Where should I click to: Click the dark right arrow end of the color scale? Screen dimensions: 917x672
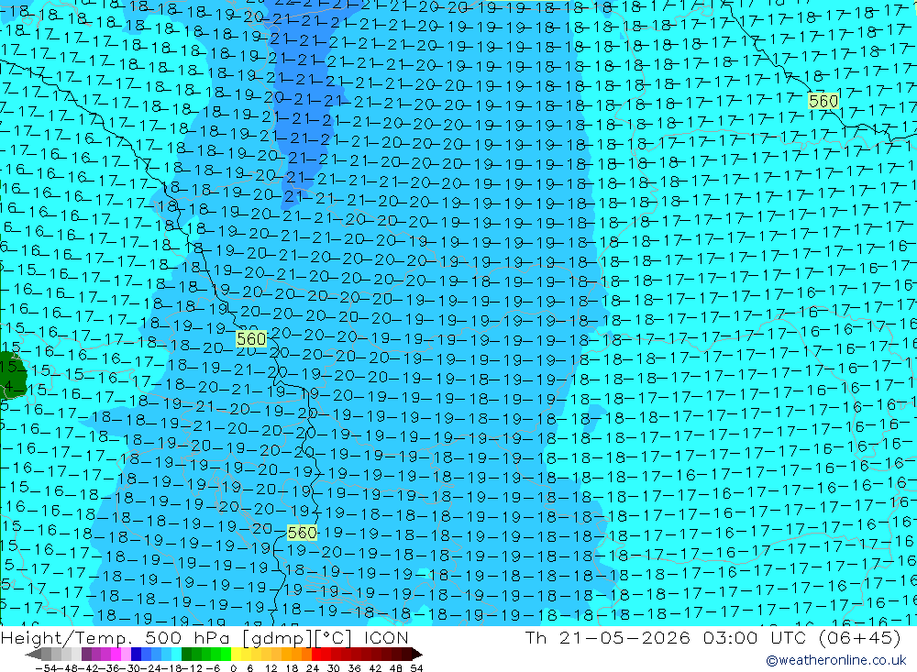pyautogui.click(x=416, y=654)
